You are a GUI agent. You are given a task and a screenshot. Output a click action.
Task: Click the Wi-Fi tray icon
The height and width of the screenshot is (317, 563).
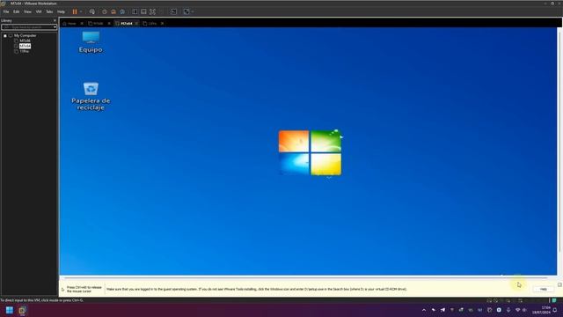517,310
